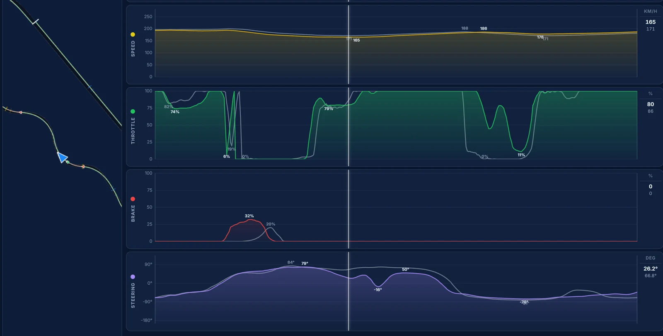
Task: Click the vertical SPEED chart label
Action: [133, 48]
